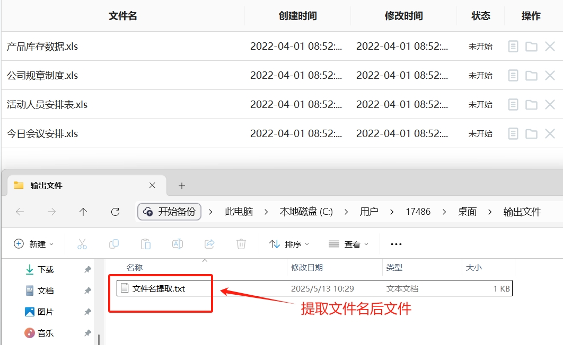563x345 pixels.
Task: Open folder icon for 活动人员安排表.xls row
Action: 531,105
